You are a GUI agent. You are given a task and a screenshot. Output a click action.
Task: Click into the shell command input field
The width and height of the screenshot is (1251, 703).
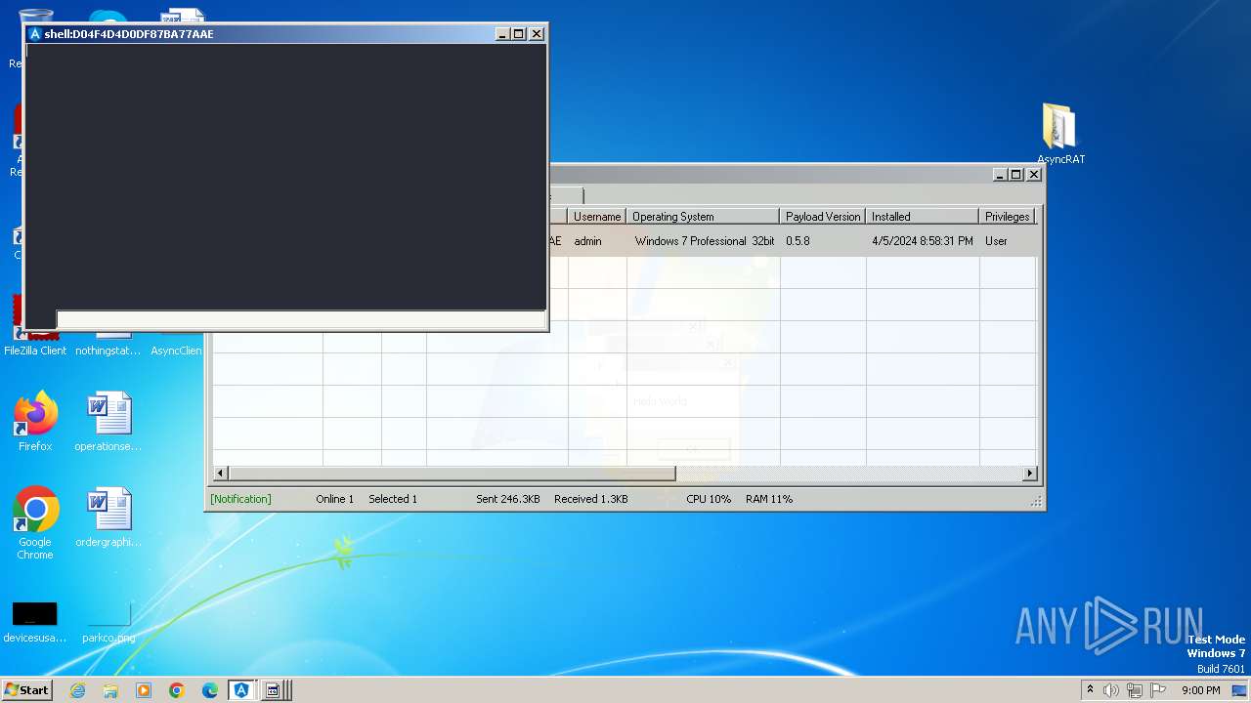[x=300, y=319]
